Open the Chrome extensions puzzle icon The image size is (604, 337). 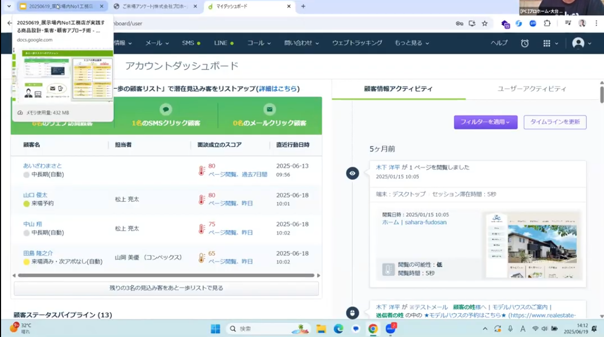[x=547, y=24]
